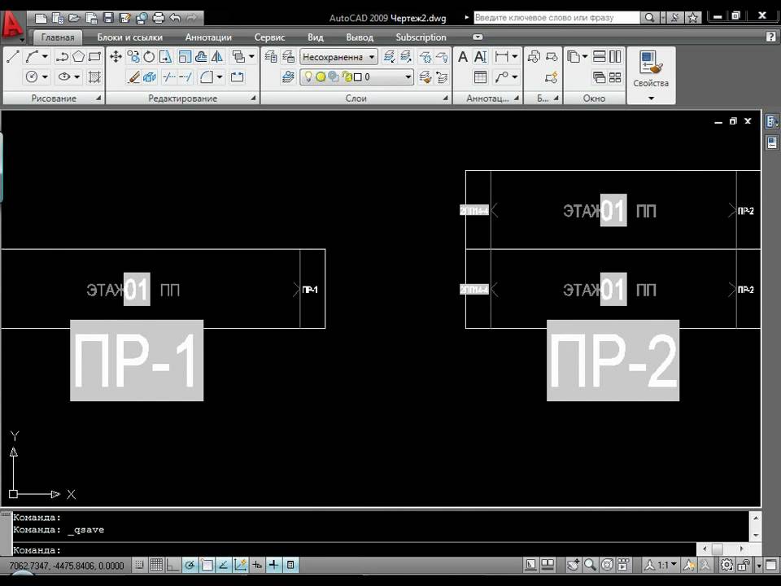Screen dimensions: 781x586
Task: Open the AutoCAD application menu button
Action: (x=12, y=25)
